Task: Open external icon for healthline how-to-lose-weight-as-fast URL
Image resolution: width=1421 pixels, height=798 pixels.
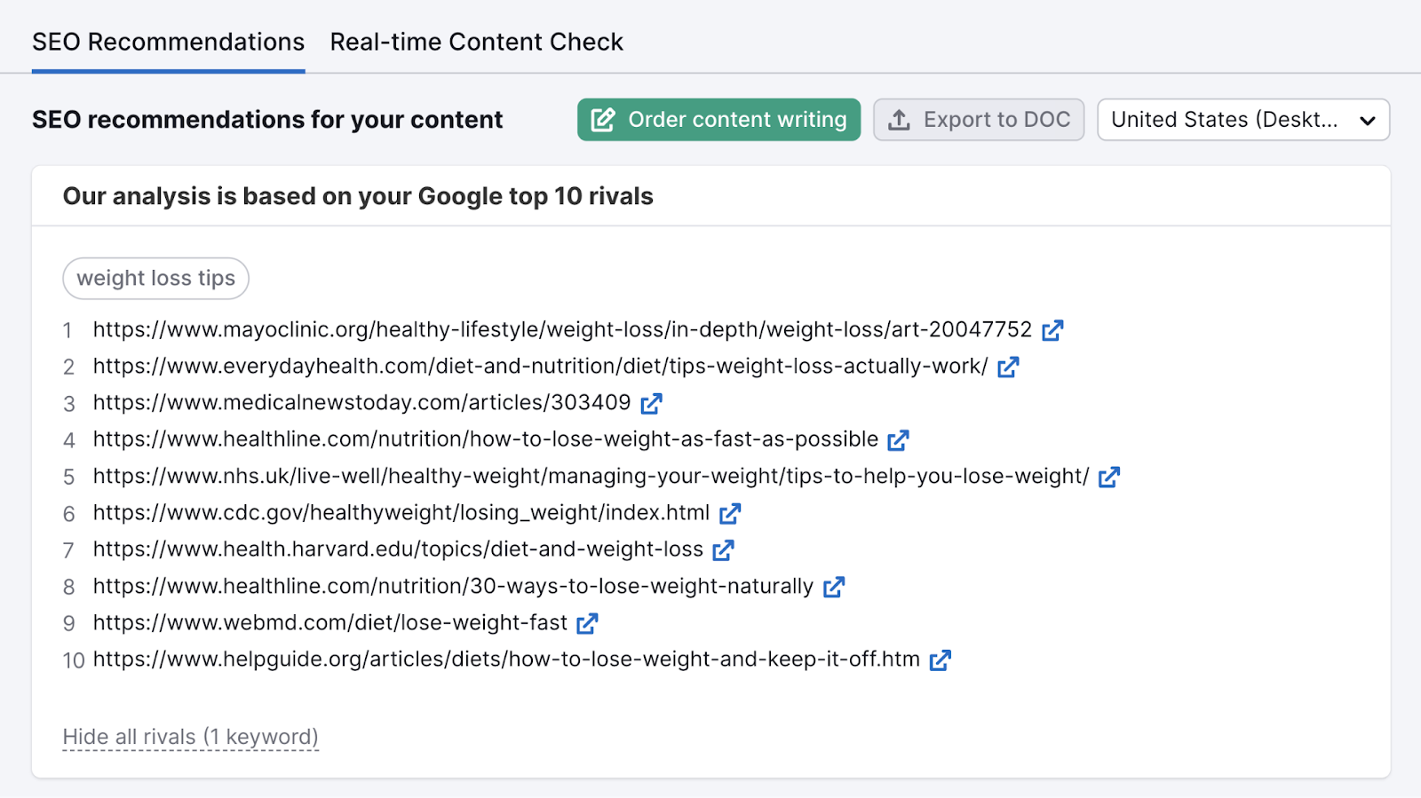Action: pyautogui.click(x=898, y=440)
